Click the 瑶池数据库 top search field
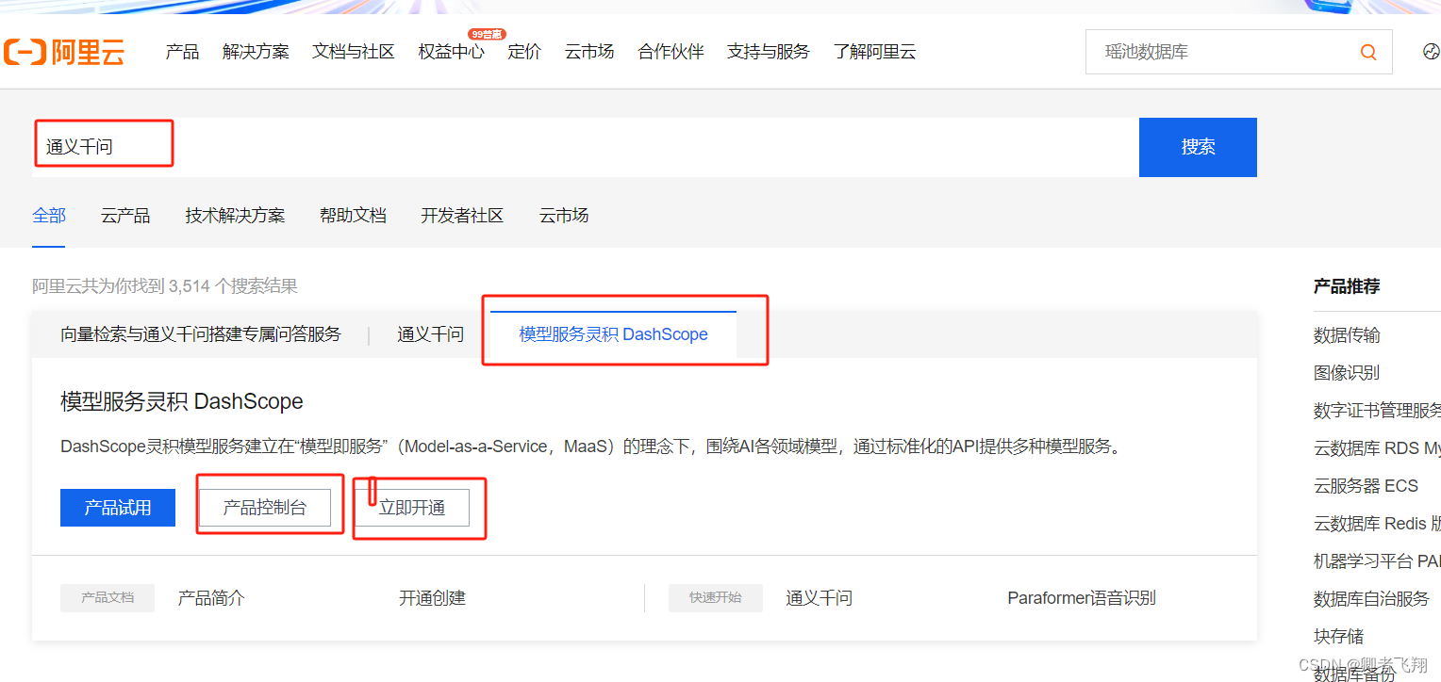The height and width of the screenshot is (682, 1441). 1238,52
